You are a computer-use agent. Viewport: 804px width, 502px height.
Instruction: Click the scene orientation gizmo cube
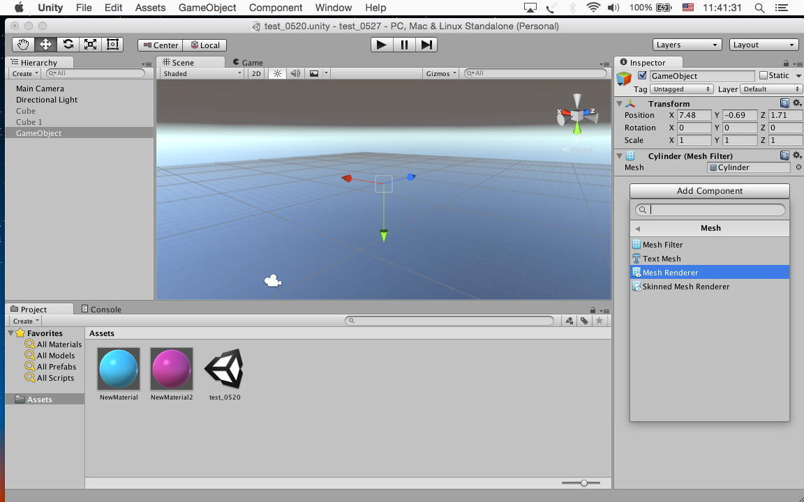click(577, 115)
